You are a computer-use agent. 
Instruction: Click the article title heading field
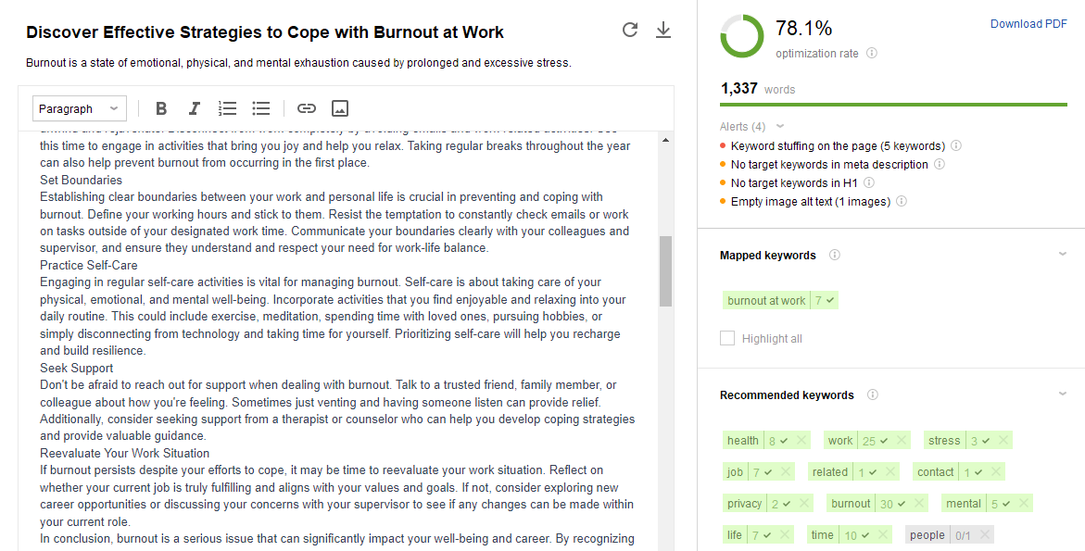pos(265,32)
